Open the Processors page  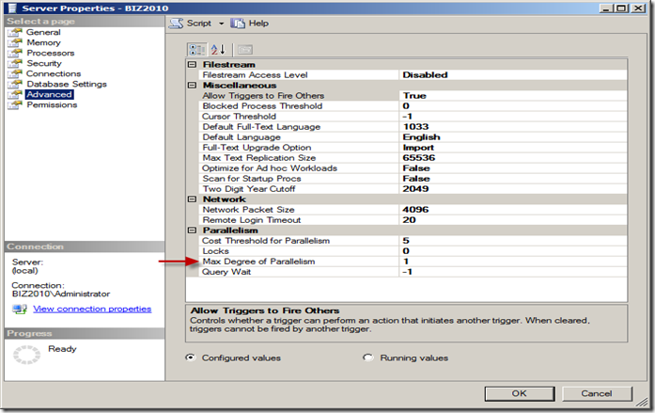click(x=51, y=53)
